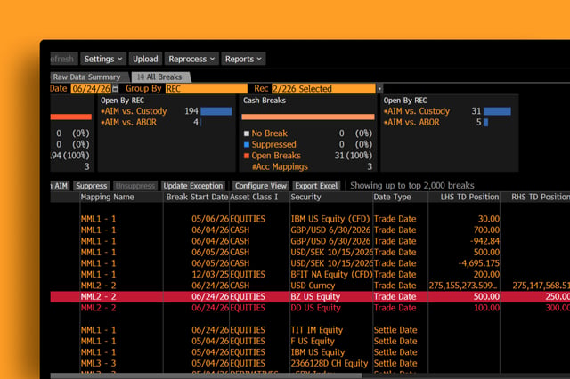The image size is (570, 379).
Task: Edit the Date field 06/24/26
Action: click(x=91, y=89)
